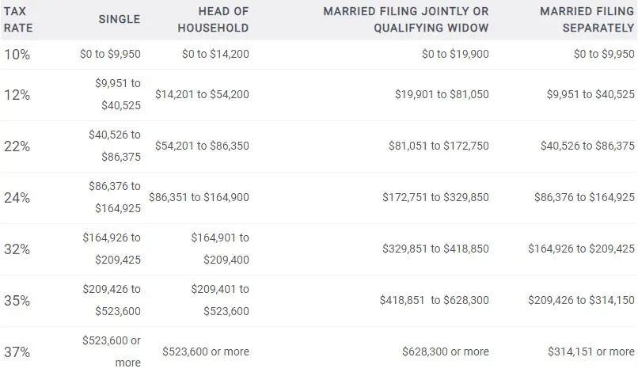Click the TAX RATE column header
This screenshot has width=638, height=380.
pos(18,20)
